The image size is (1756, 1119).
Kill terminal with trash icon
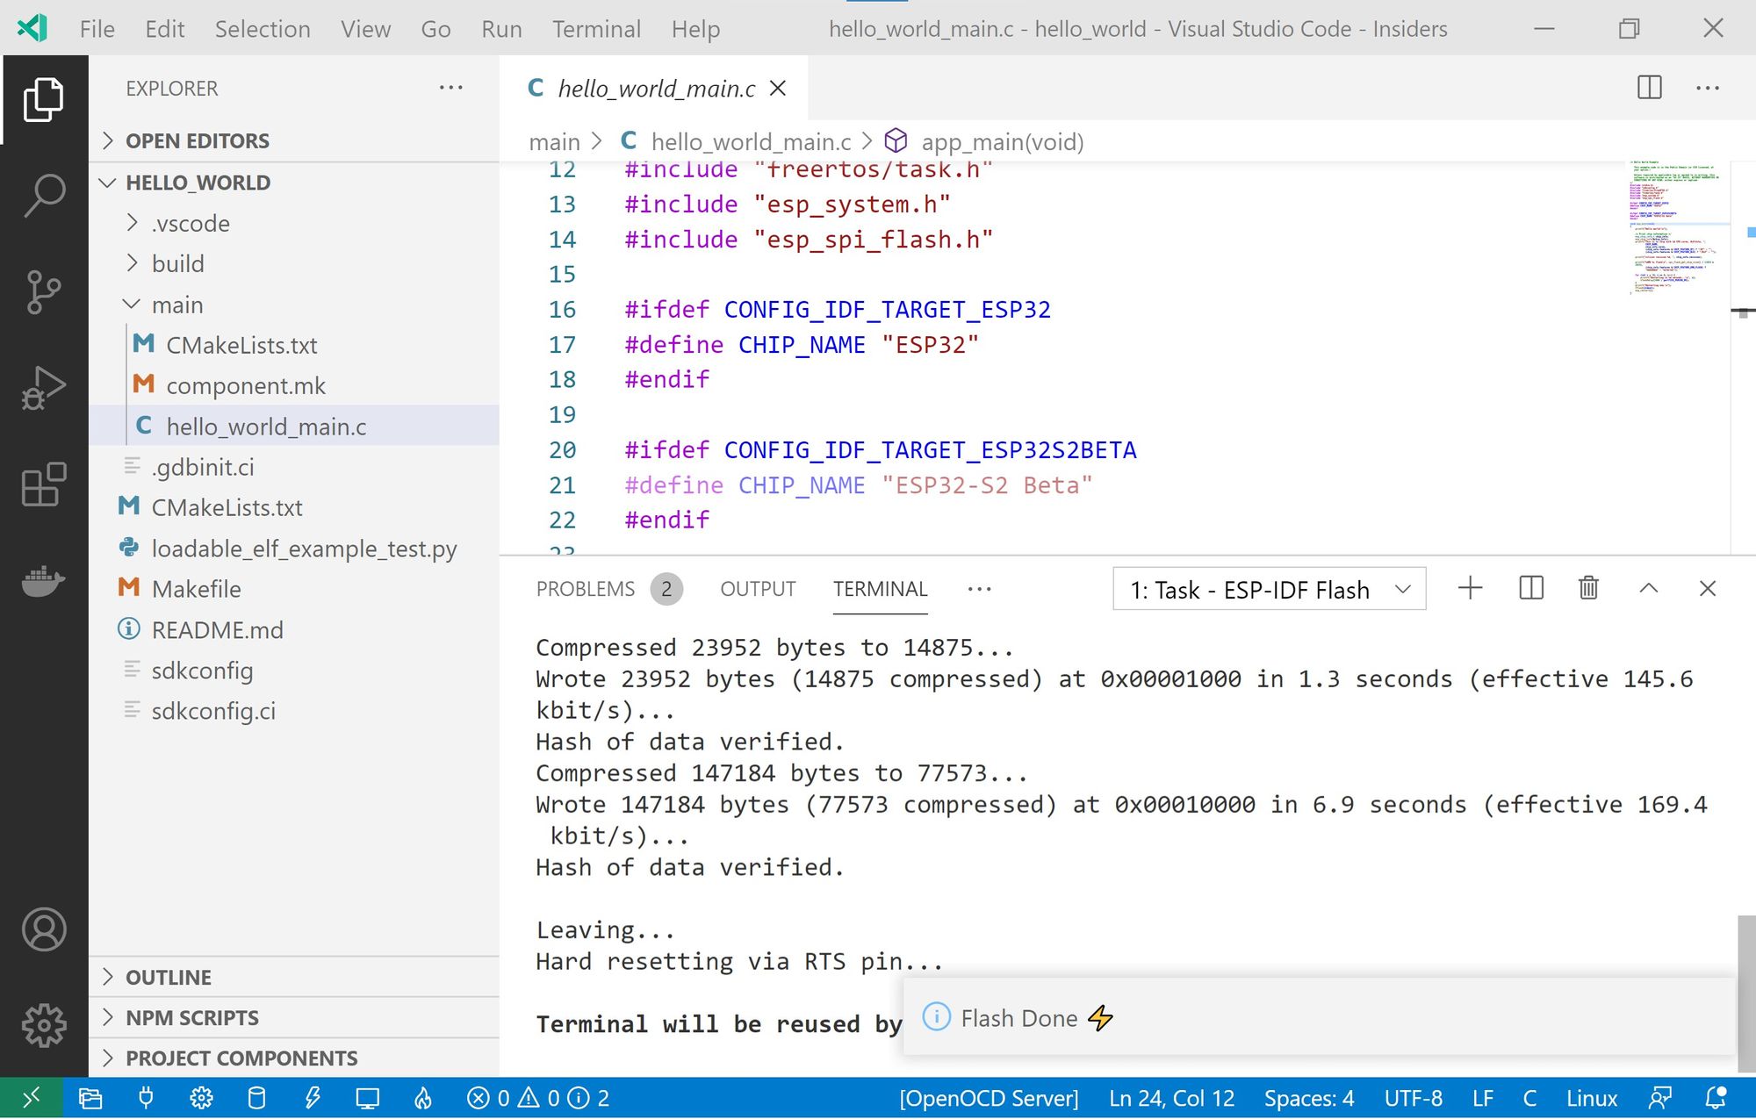click(1588, 588)
